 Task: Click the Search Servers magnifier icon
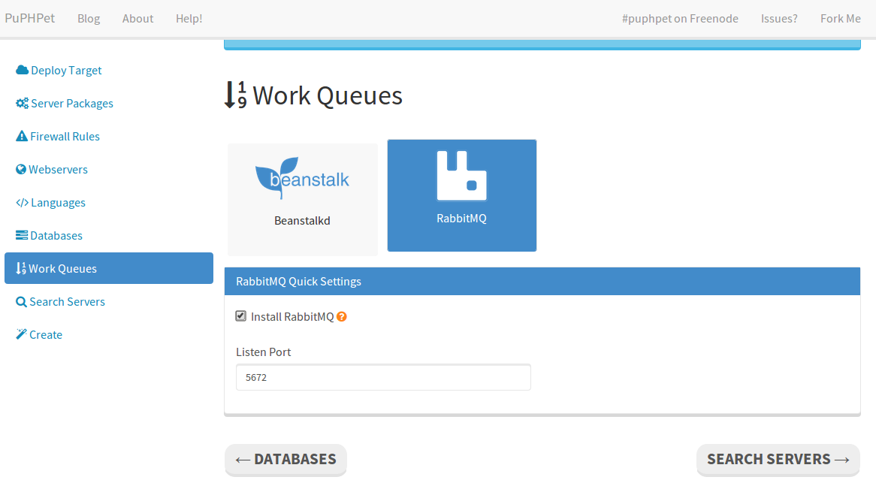click(21, 302)
